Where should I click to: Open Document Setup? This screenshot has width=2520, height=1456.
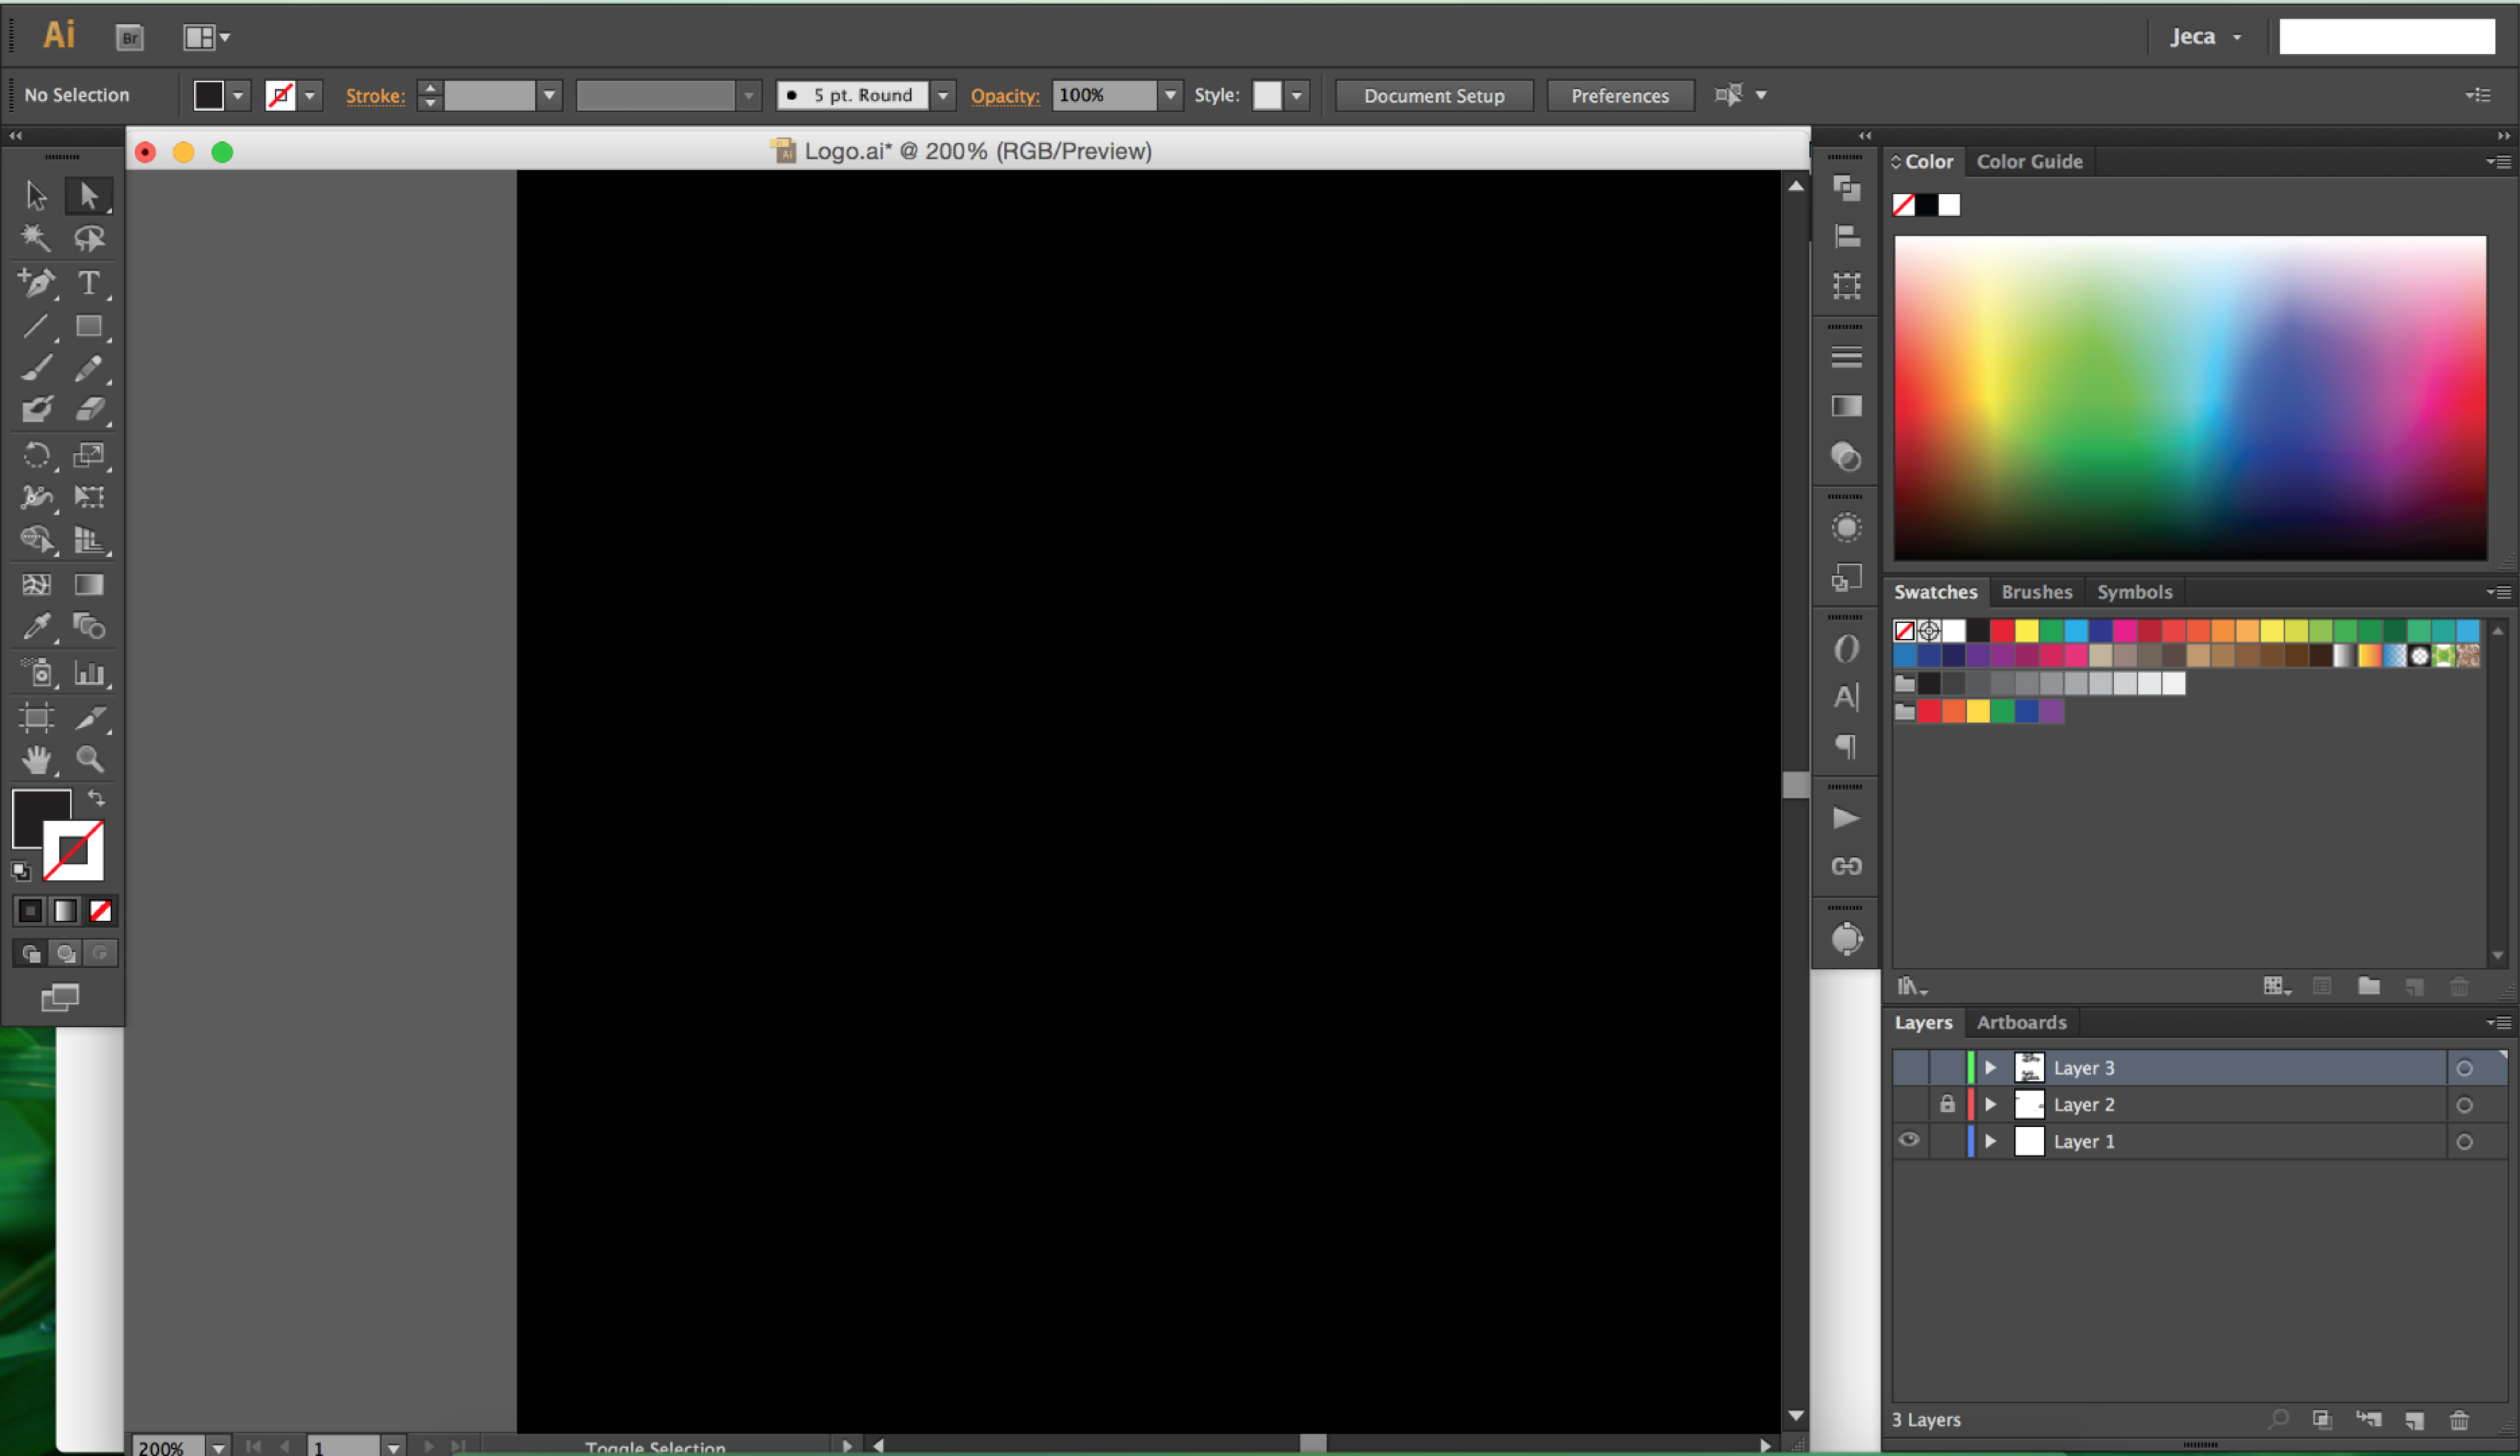pos(1434,96)
